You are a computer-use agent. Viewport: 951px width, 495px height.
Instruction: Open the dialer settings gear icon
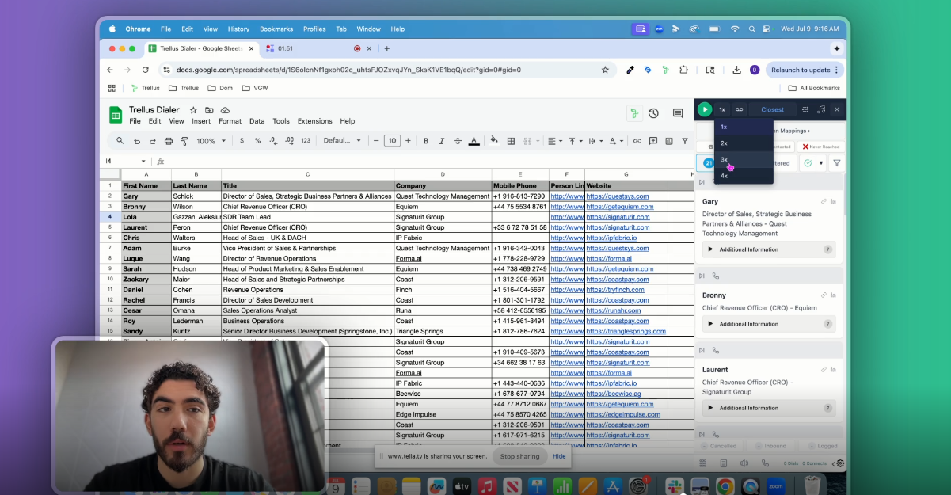tap(840, 463)
